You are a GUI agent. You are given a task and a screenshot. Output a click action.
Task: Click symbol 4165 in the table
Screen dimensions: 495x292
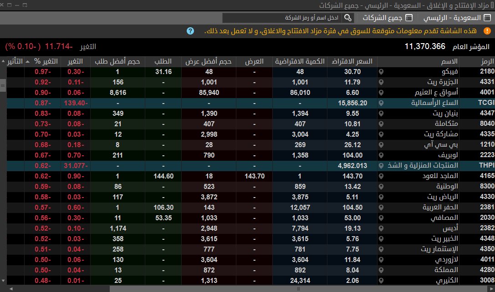click(487, 176)
